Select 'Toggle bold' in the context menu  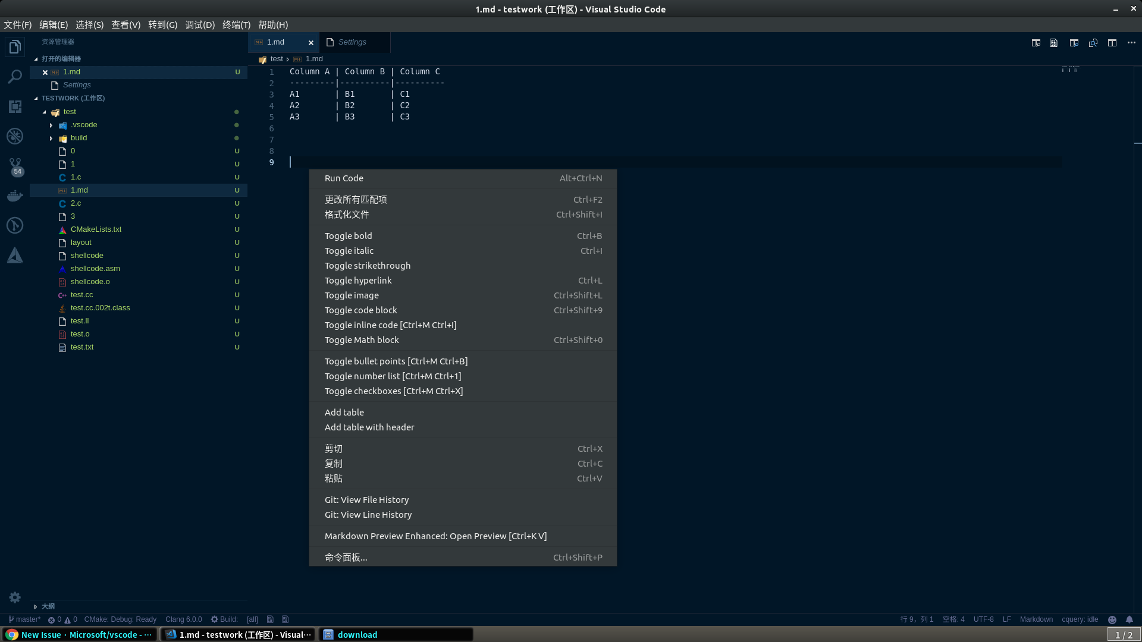coord(348,235)
